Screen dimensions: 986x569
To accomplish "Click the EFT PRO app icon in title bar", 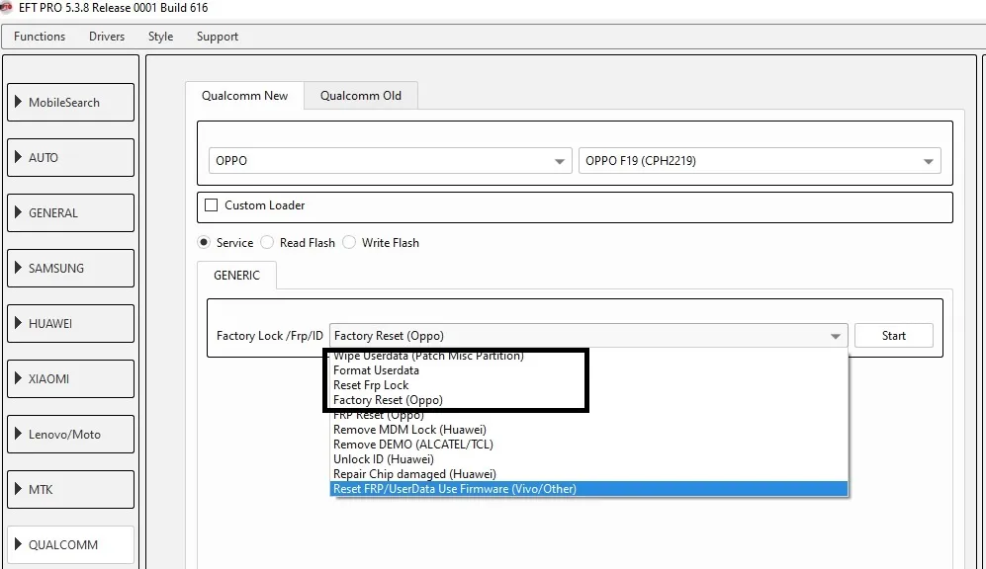I will [8, 8].
